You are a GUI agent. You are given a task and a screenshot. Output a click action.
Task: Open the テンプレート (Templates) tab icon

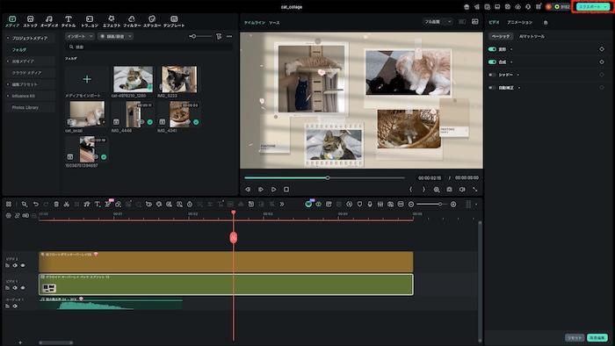pos(174,18)
